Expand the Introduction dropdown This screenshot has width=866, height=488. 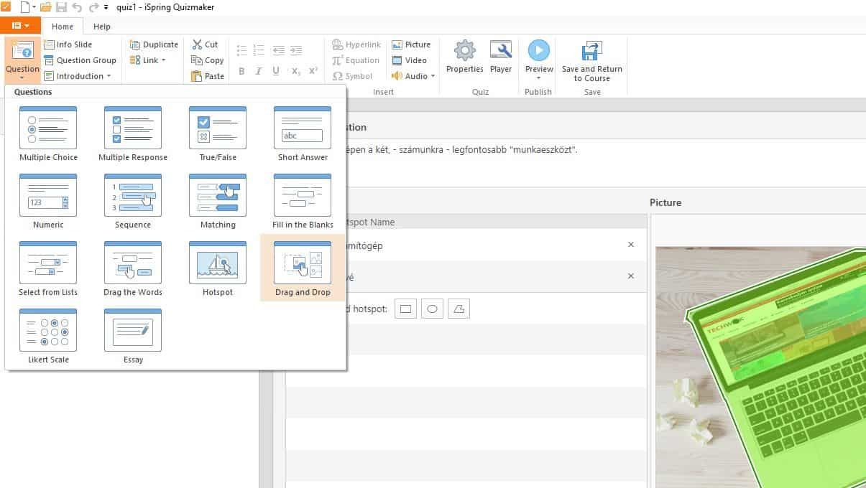point(109,76)
